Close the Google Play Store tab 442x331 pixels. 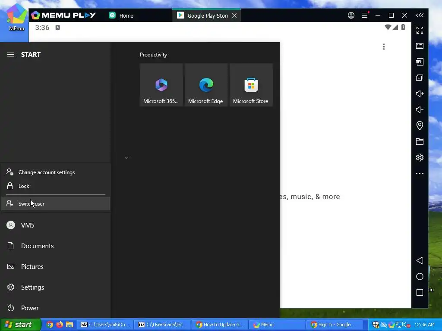click(x=234, y=16)
